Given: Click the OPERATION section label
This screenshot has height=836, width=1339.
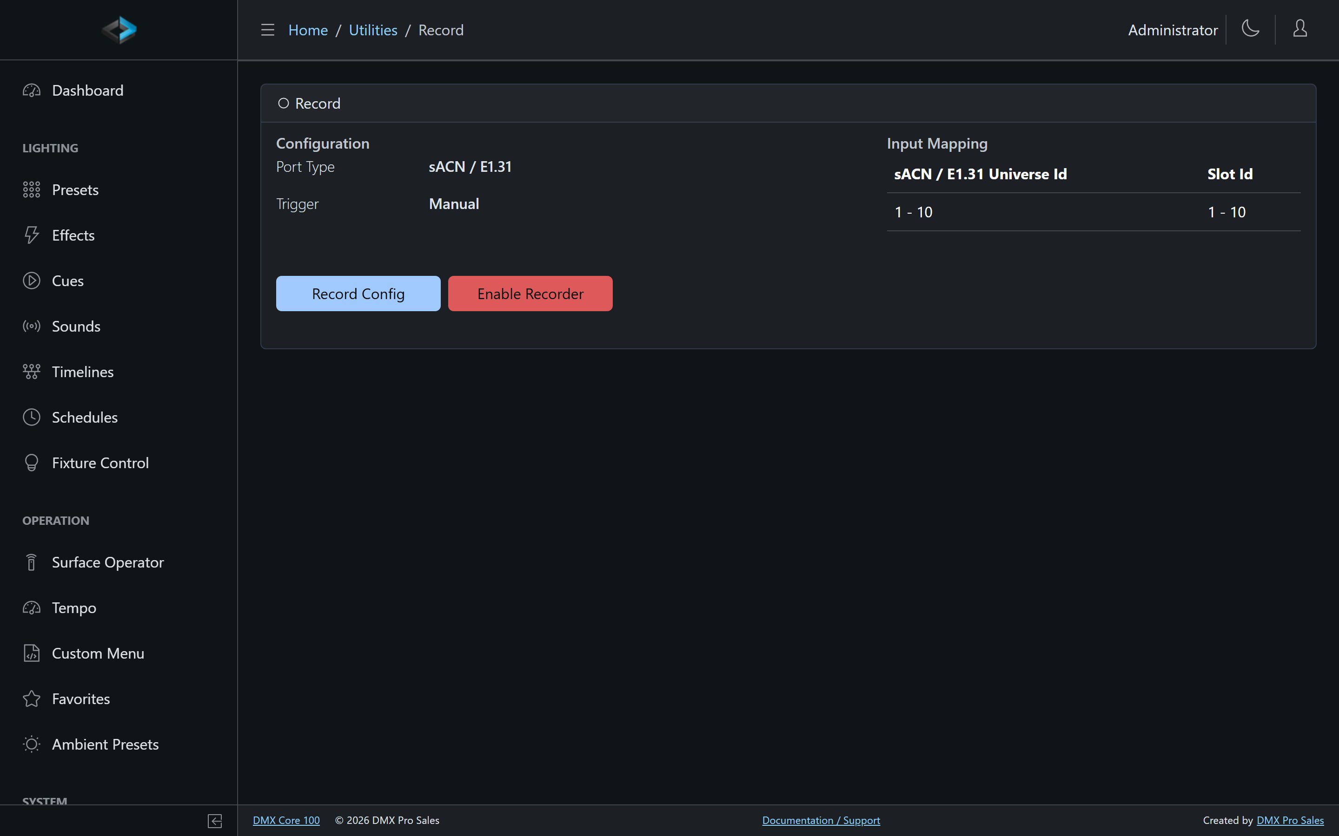Looking at the screenshot, I should pos(56,521).
